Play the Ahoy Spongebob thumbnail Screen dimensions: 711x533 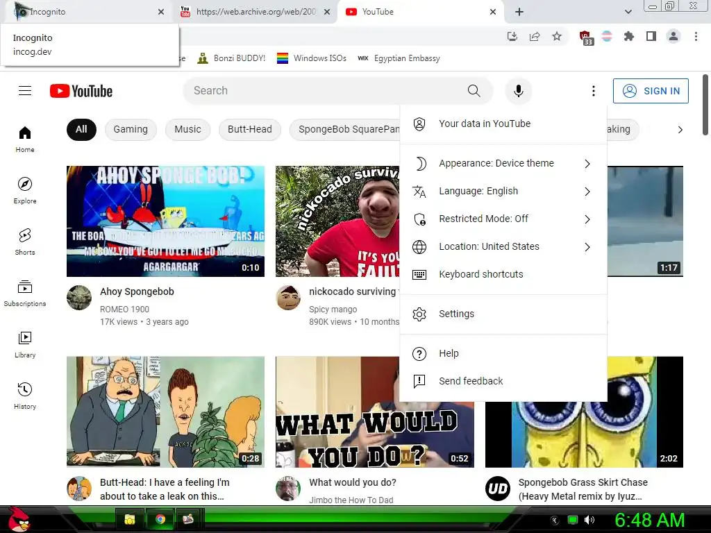(x=165, y=221)
